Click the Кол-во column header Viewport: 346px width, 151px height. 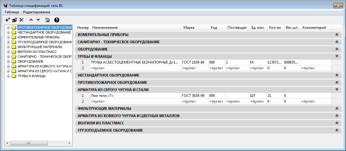275,28
